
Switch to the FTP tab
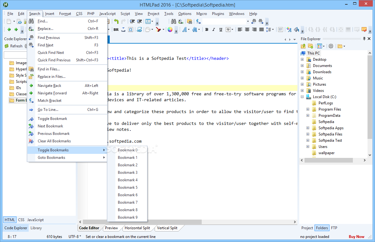(x=334, y=228)
